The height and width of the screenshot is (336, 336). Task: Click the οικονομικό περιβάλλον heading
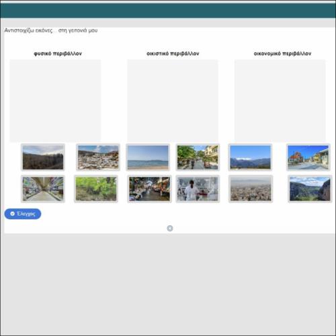pyautogui.click(x=282, y=54)
